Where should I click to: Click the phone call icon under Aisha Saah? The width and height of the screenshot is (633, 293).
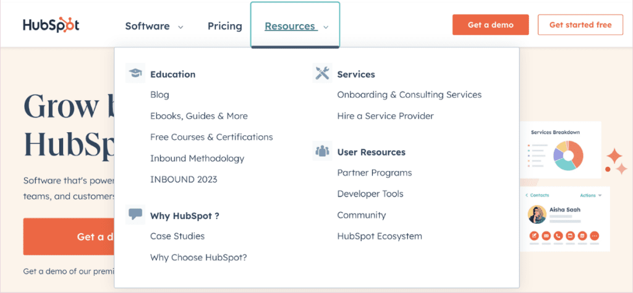pos(558,236)
